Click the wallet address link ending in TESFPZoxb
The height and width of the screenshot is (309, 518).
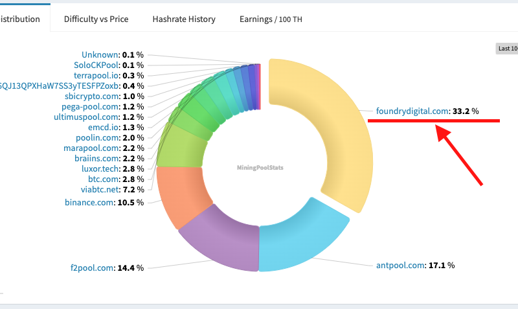59,86
